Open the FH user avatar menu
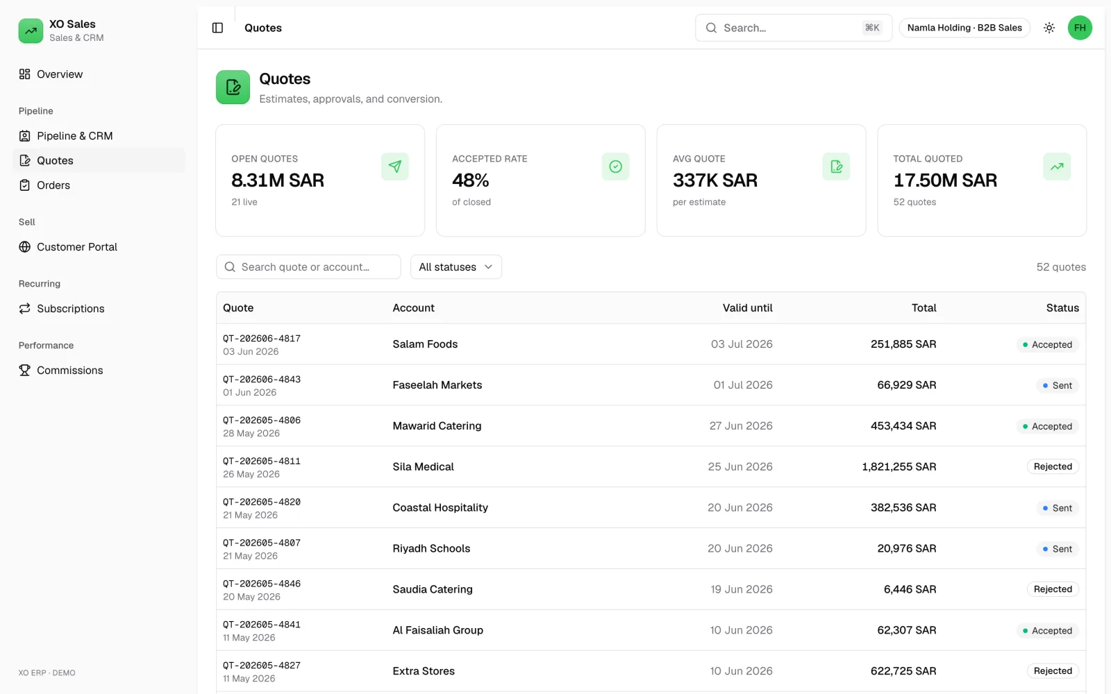This screenshot has height=694, width=1111. (1080, 28)
